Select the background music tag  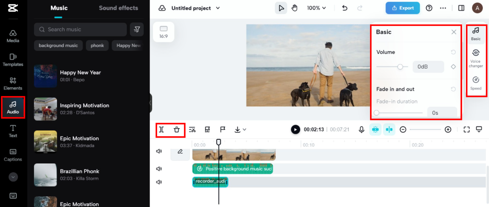(58, 46)
